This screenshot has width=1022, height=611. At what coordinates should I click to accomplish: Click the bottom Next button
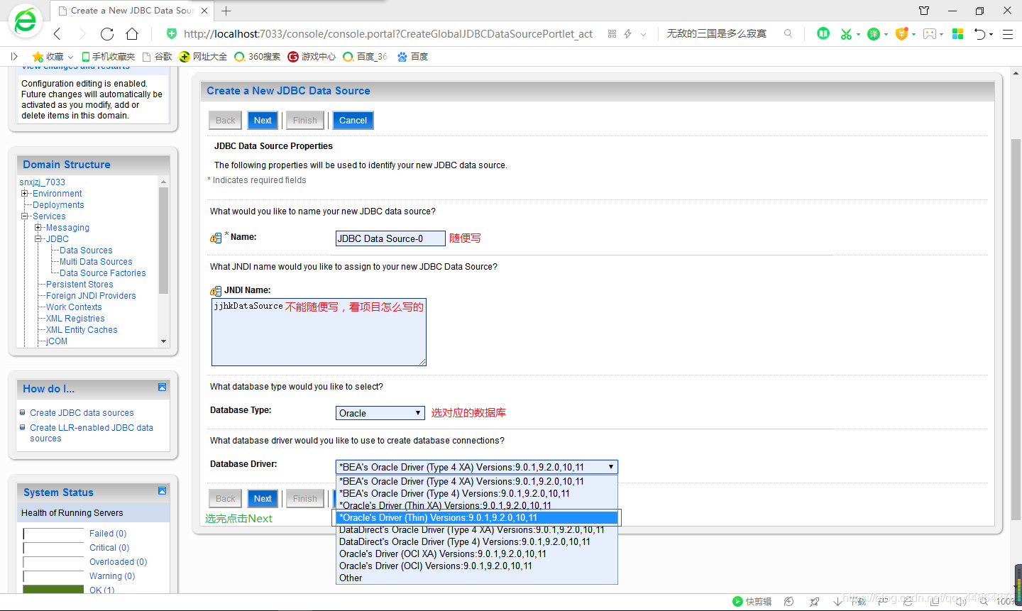(x=263, y=498)
